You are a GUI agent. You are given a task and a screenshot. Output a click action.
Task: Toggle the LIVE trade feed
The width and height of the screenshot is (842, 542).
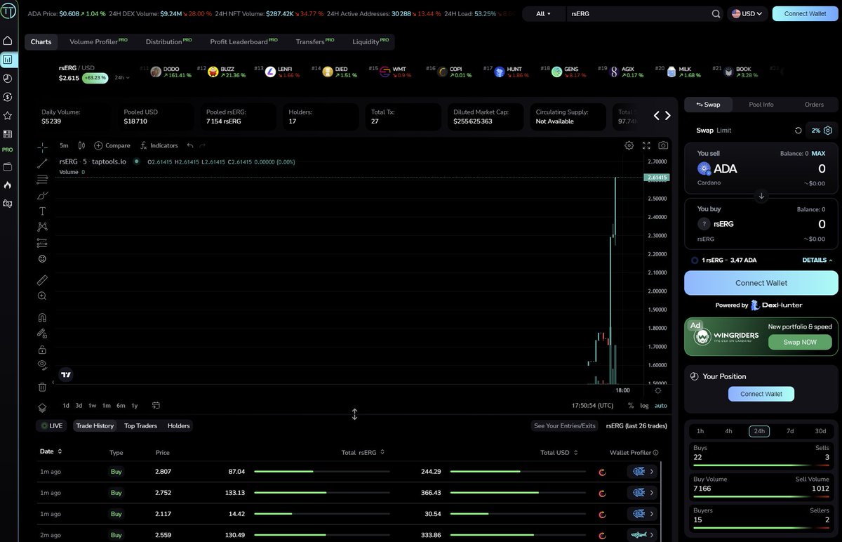(x=52, y=425)
